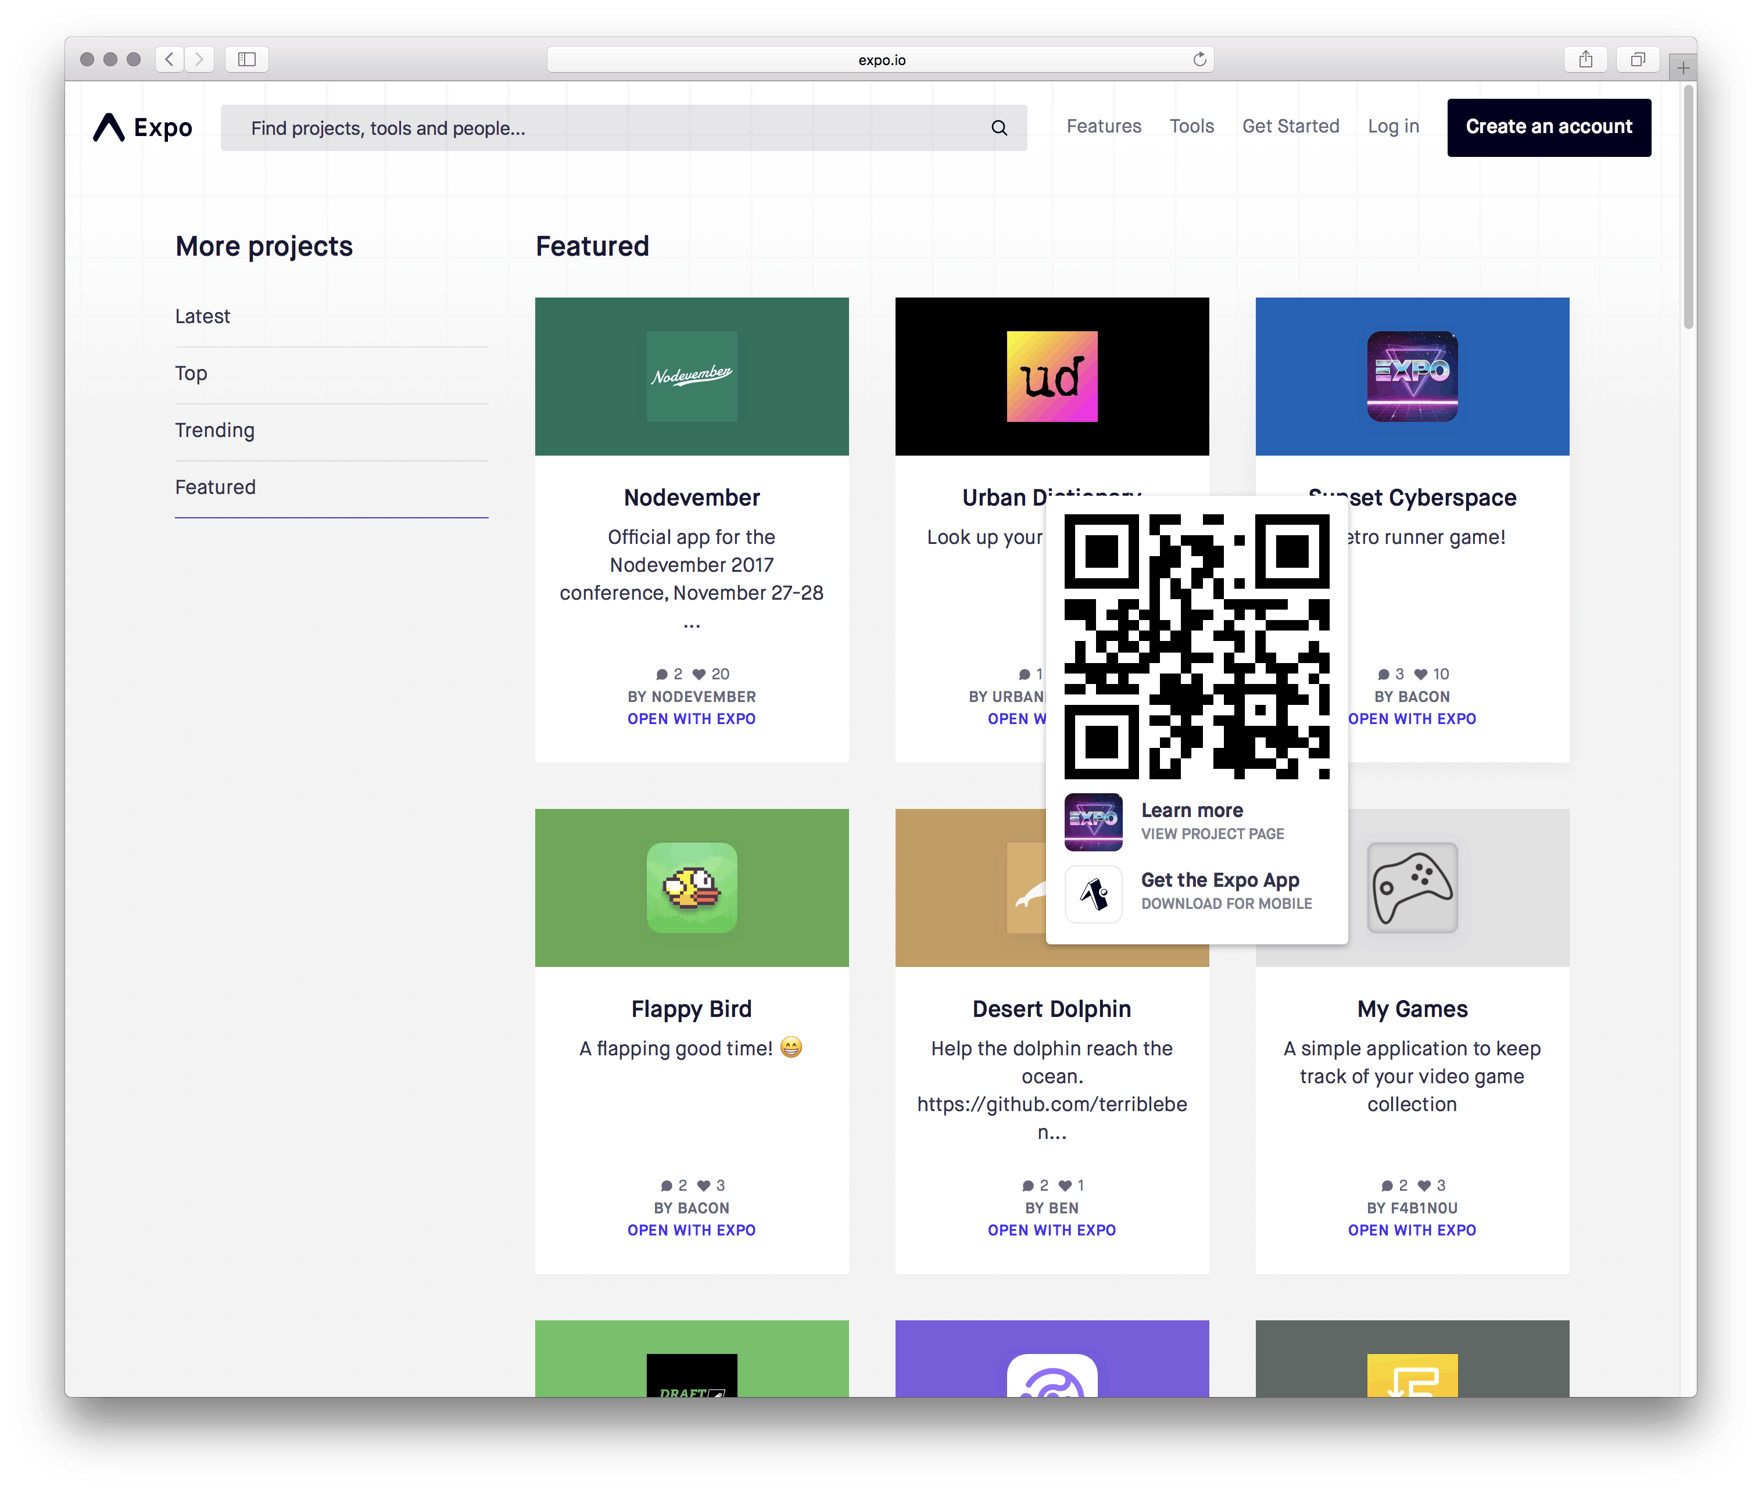
Task: Click the Expo logo in header
Action: [143, 127]
